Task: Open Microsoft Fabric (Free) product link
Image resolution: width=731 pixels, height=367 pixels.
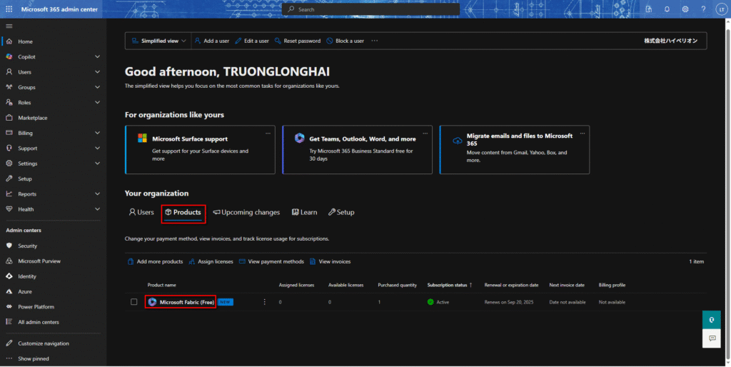Action: click(x=186, y=302)
